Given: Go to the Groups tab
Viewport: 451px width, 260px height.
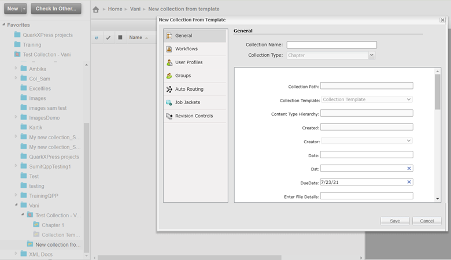Looking at the screenshot, I should tap(195, 76).
